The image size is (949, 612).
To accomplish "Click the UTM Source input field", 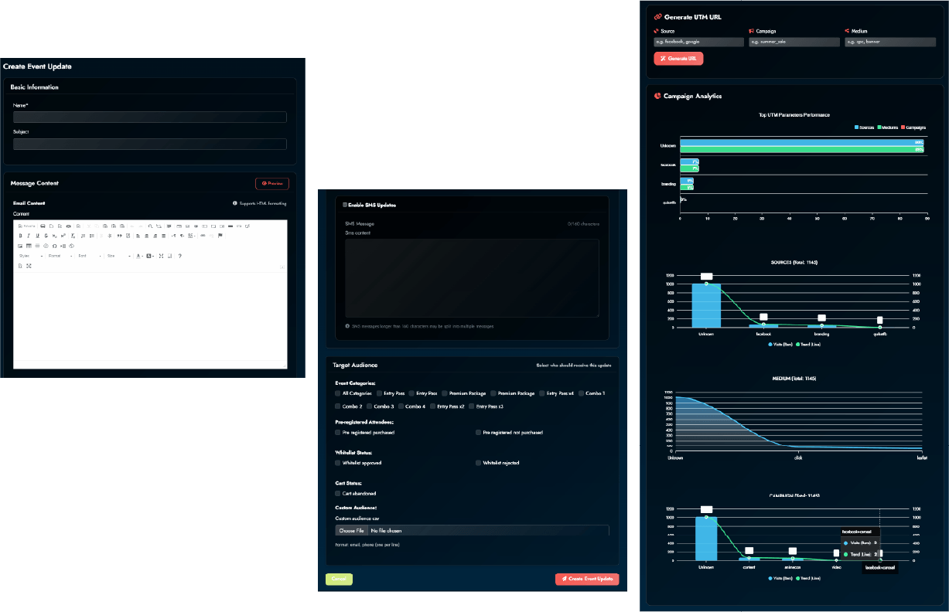I will pyautogui.click(x=698, y=42).
